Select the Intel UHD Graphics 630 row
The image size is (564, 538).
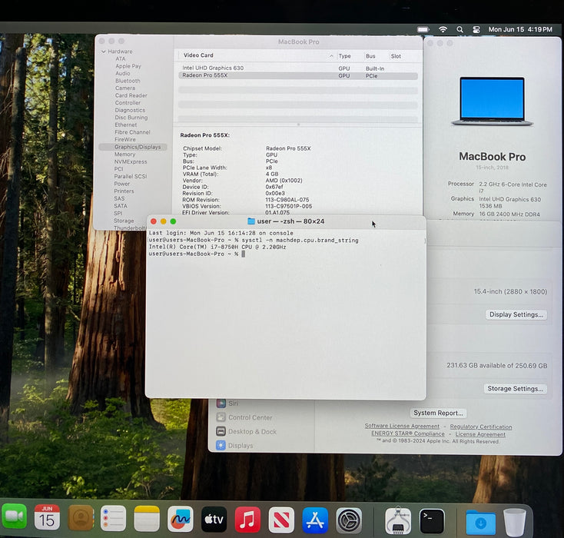pyautogui.click(x=298, y=68)
